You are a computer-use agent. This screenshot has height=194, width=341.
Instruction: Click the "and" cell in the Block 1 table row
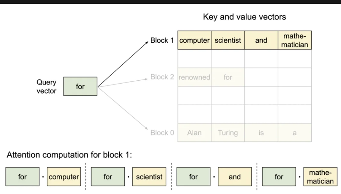click(x=261, y=40)
